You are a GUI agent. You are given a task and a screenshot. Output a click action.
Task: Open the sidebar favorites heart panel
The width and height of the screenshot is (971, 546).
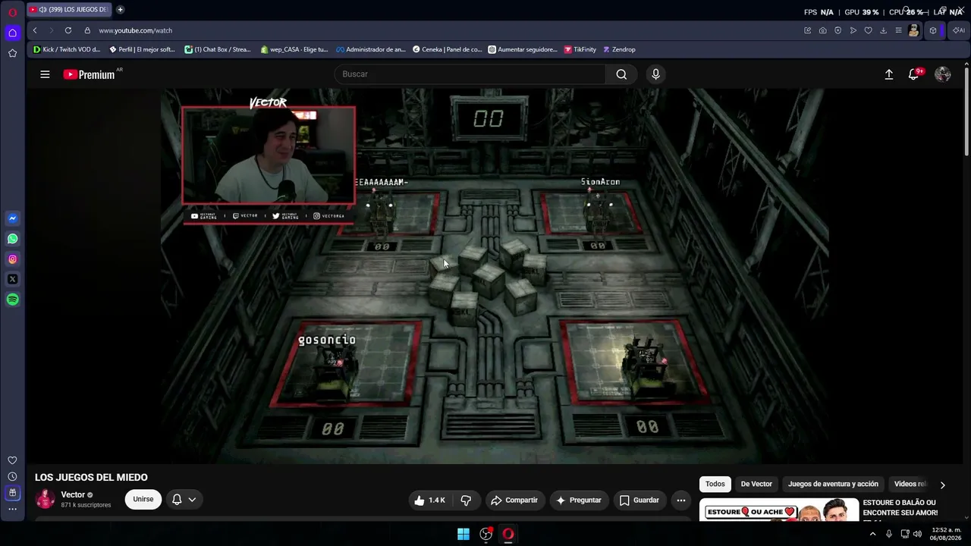click(x=12, y=460)
